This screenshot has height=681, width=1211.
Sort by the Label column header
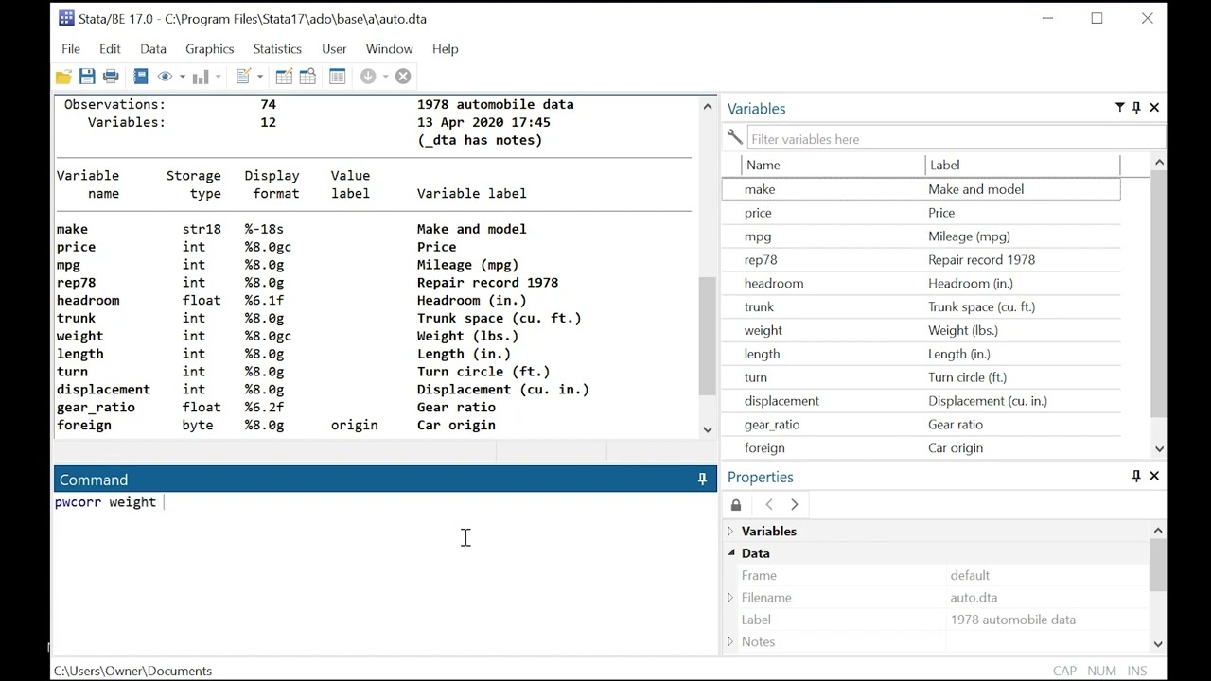pos(1023,165)
